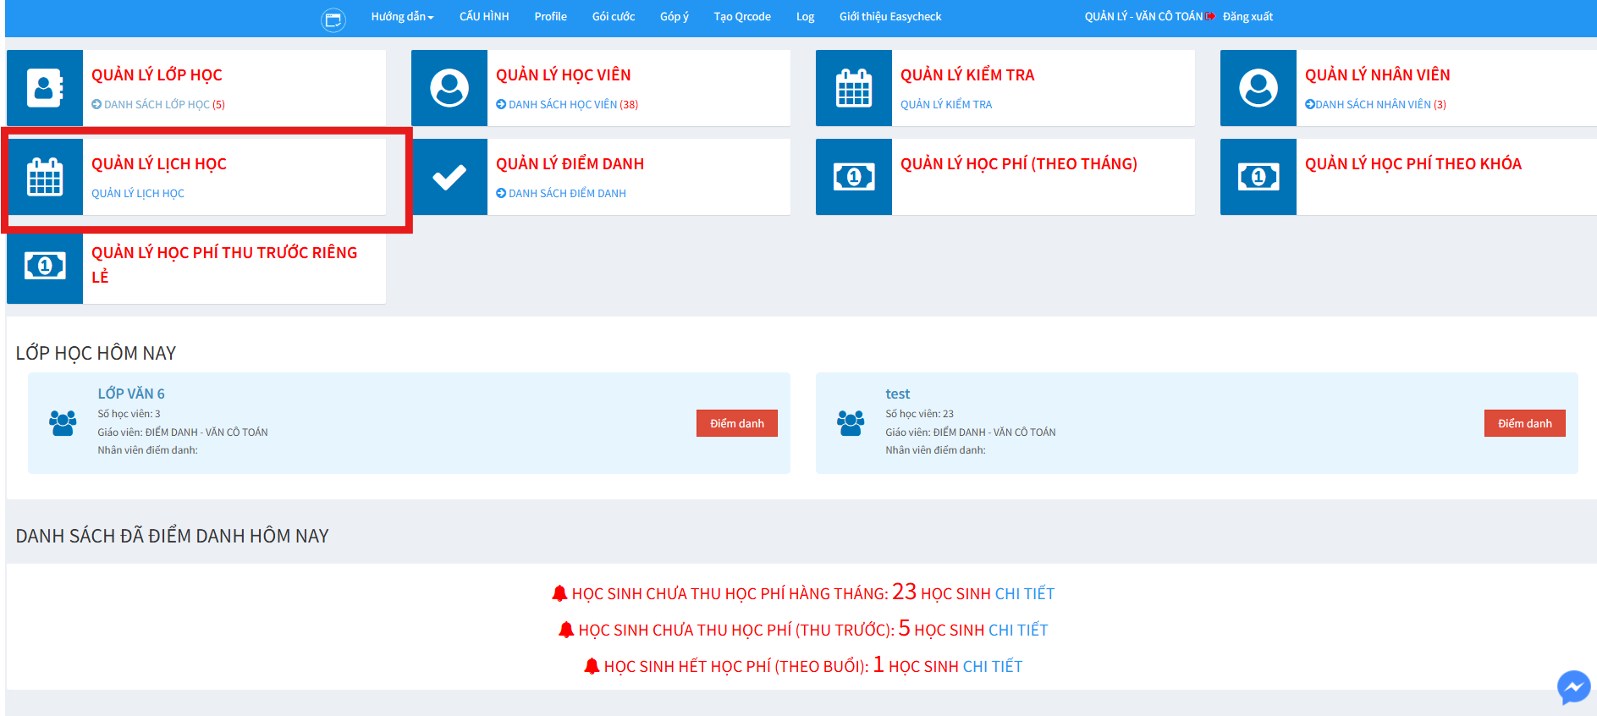
Task: Open the DANH SÁCH HỌC VIÊN link
Action: (x=563, y=105)
